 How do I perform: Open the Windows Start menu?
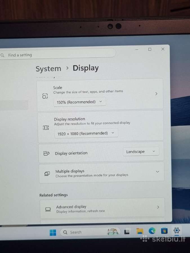(x=53, y=232)
